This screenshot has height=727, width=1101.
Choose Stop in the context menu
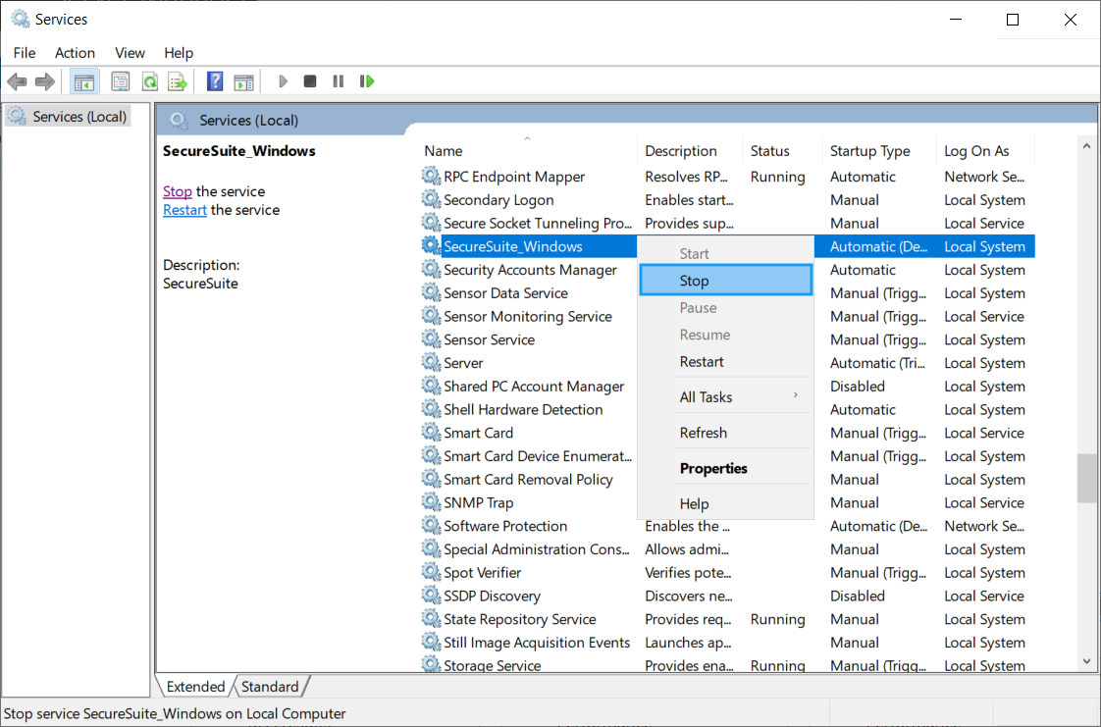726,281
